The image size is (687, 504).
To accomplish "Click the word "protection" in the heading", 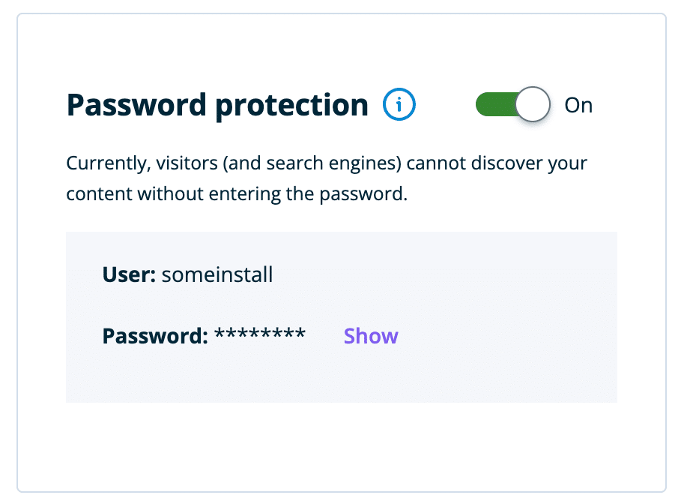I will [x=292, y=106].
